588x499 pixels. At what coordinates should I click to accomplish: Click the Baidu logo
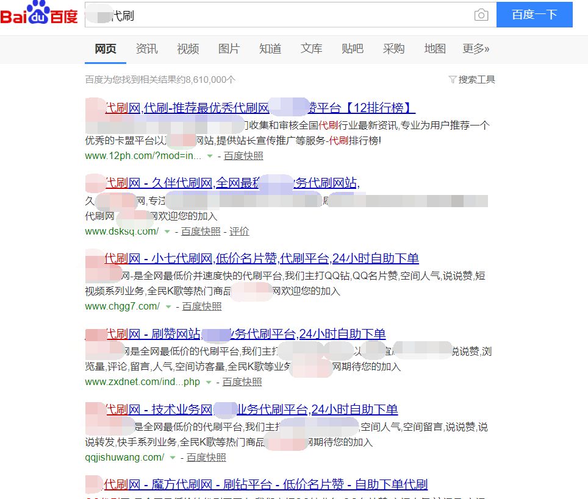coord(39,12)
